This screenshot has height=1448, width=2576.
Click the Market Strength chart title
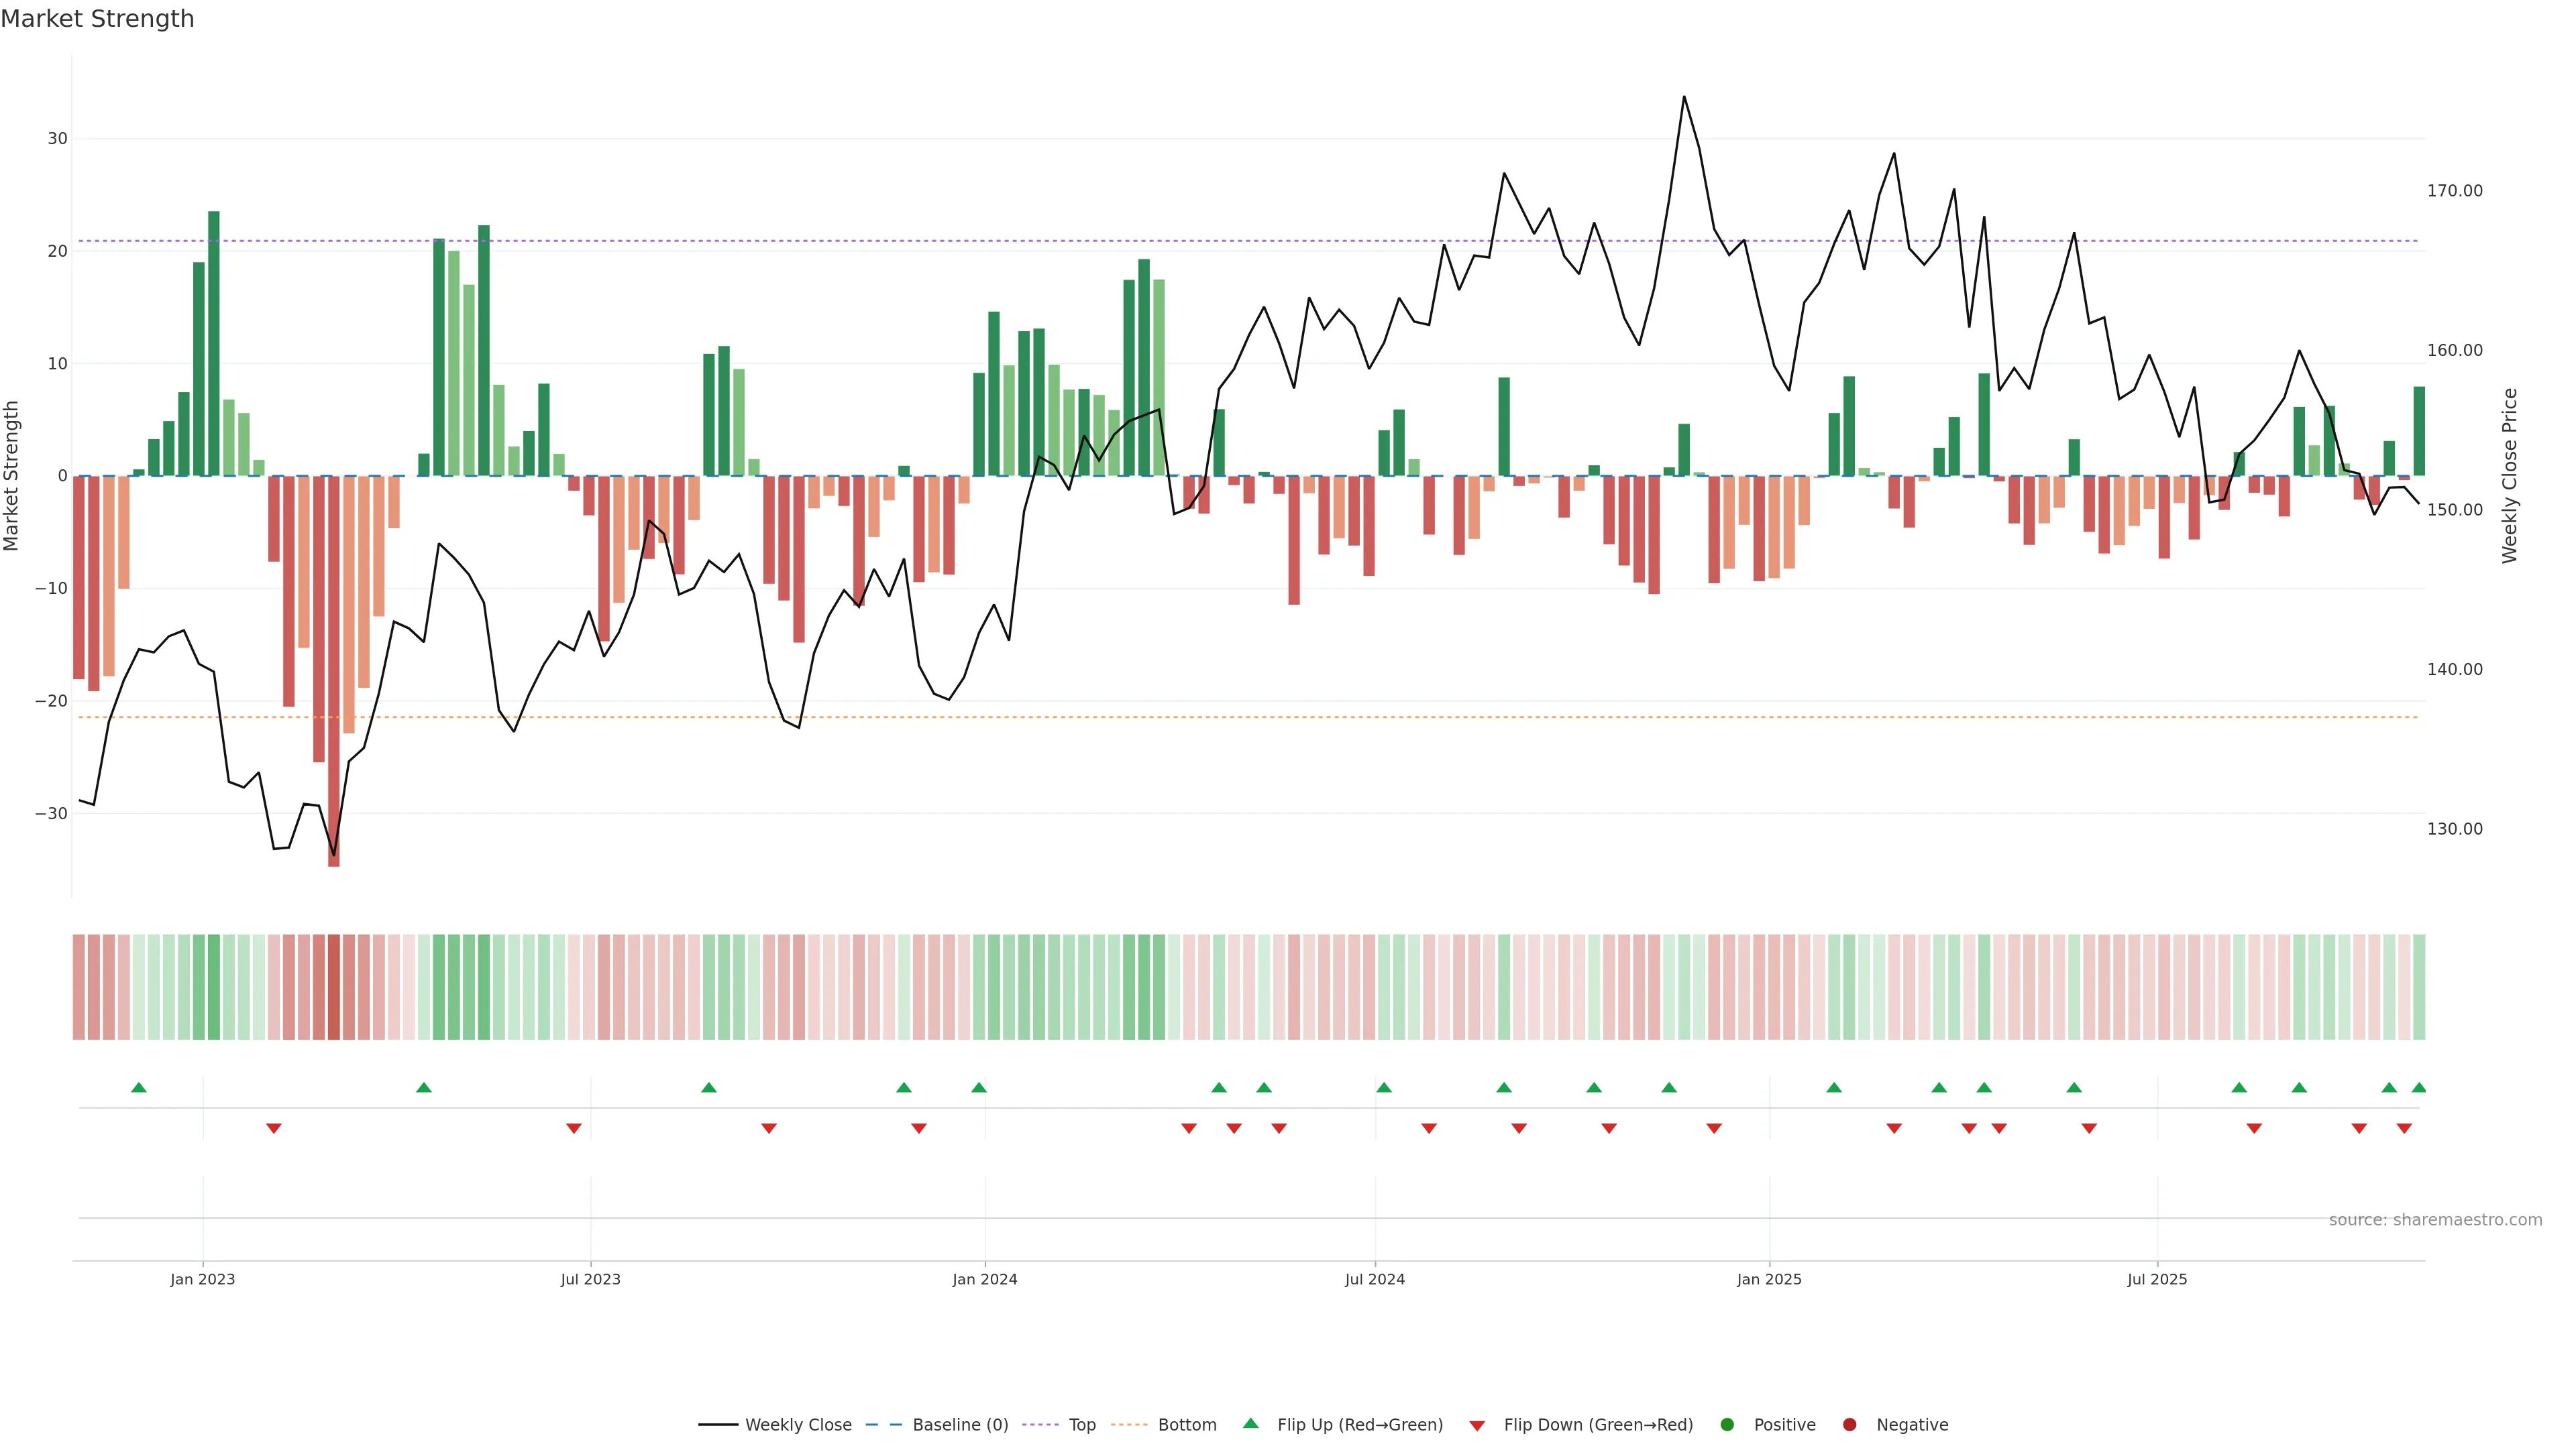click(x=97, y=19)
